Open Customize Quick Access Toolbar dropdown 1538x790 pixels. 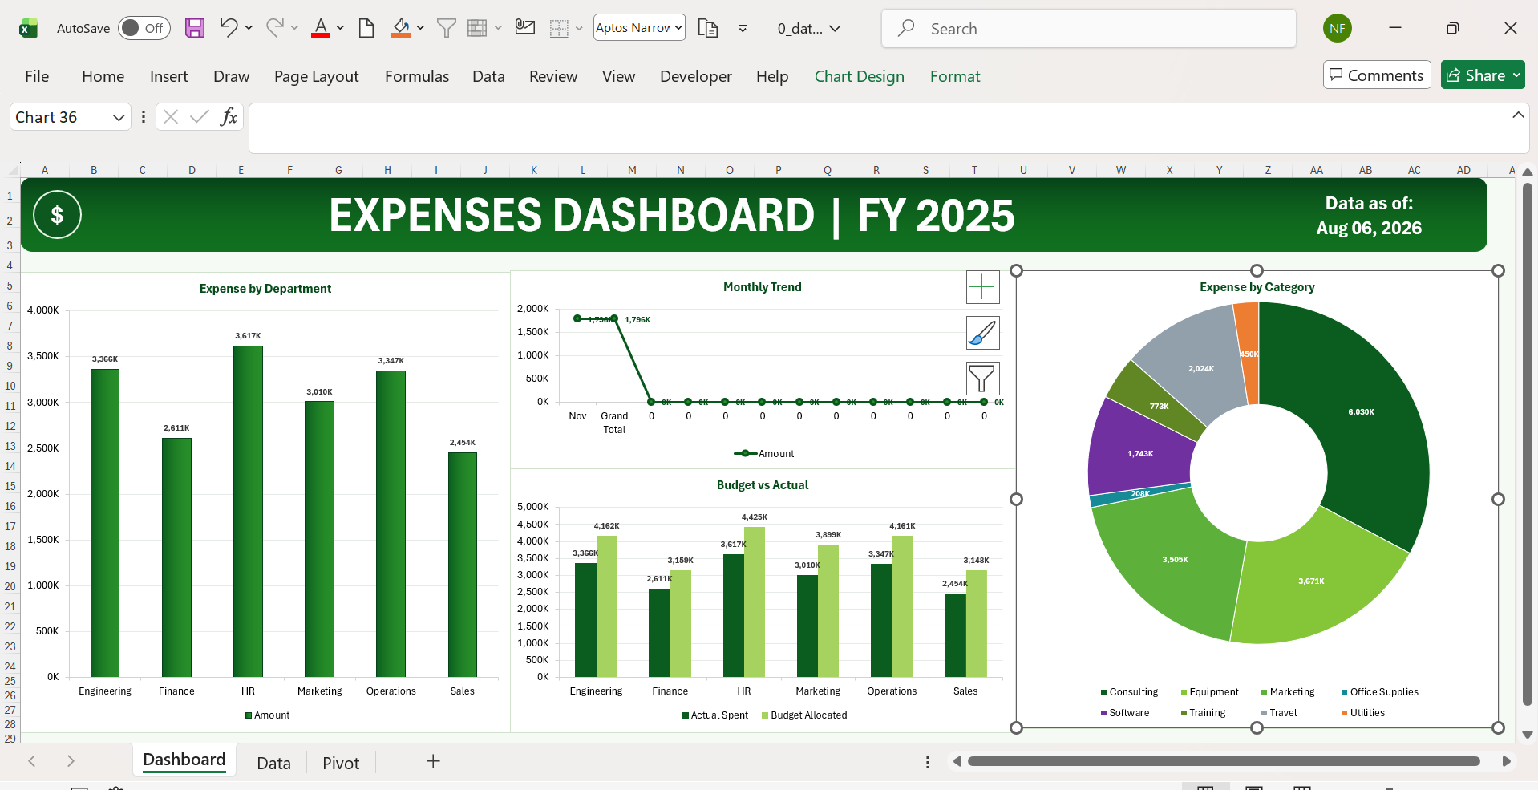click(743, 29)
